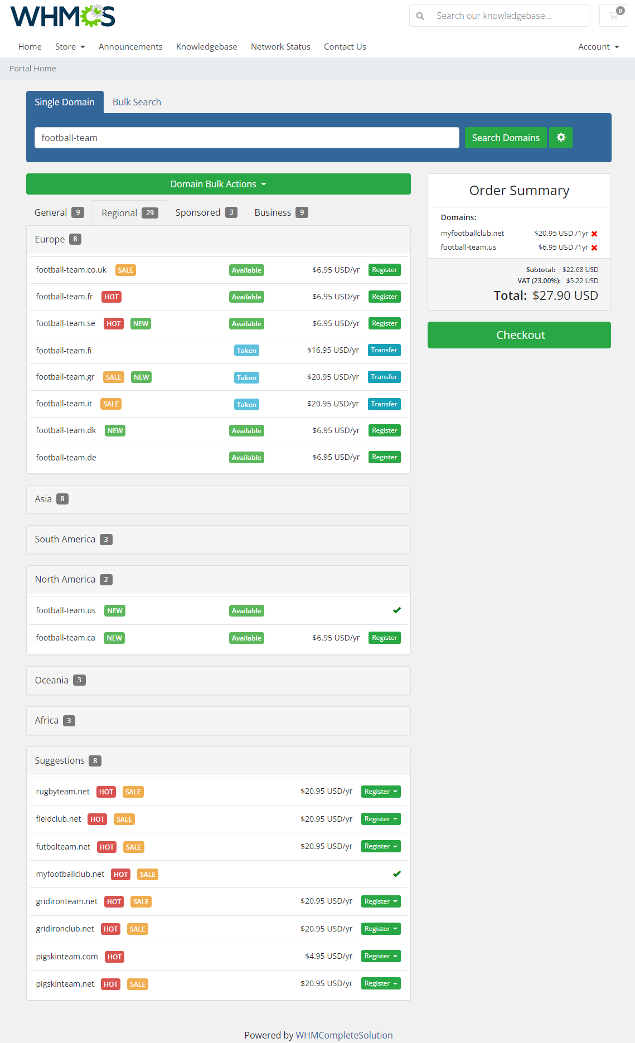Click the knowledgebase search magnifier icon
The height and width of the screenshot is (1043, 635).
420,16
